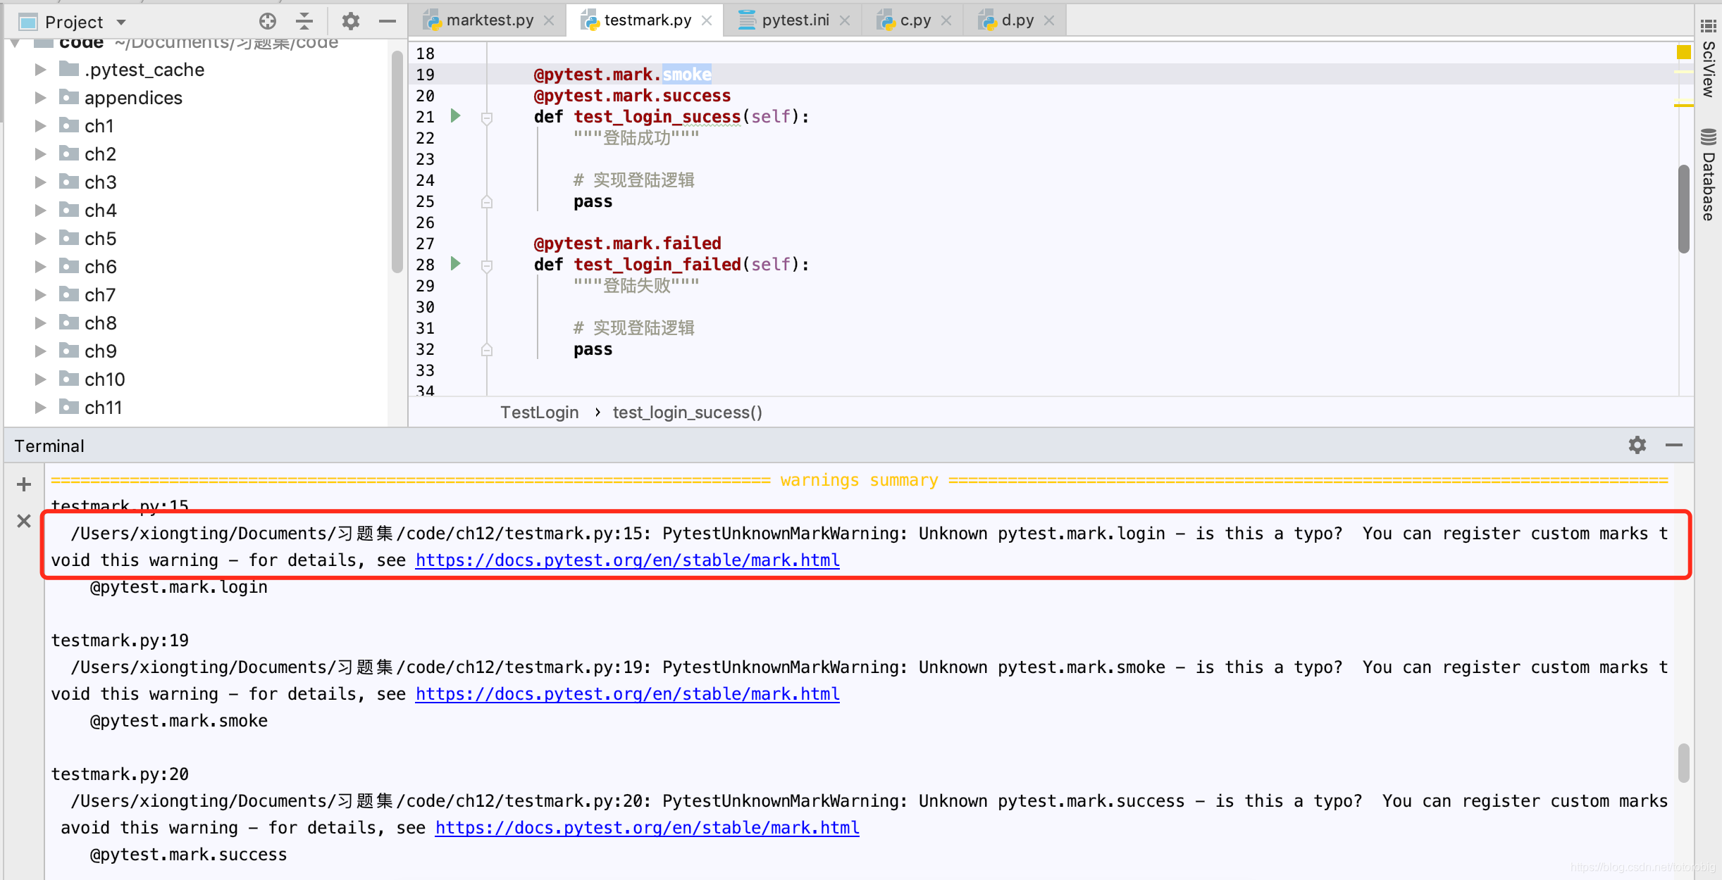Screen dimensions: 1722x880
Task: Collapse code fold arrow at line 32
Action: (x=487, y=349)
